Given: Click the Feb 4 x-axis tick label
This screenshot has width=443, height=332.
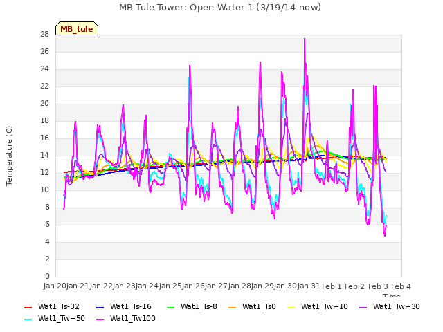Looking at the screenshot, I should click(x=401, y=286).
